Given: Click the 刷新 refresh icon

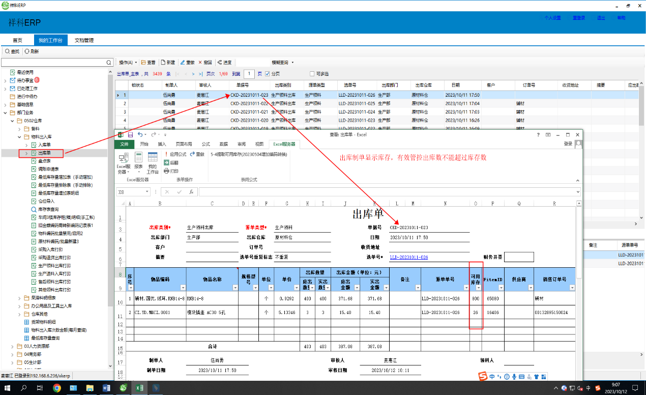Looking at the screenshot, I should (27, 51).
